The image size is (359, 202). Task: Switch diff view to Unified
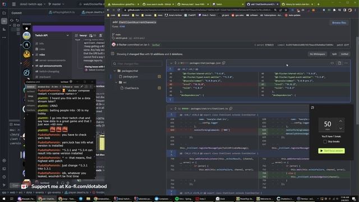pos(344,54)
